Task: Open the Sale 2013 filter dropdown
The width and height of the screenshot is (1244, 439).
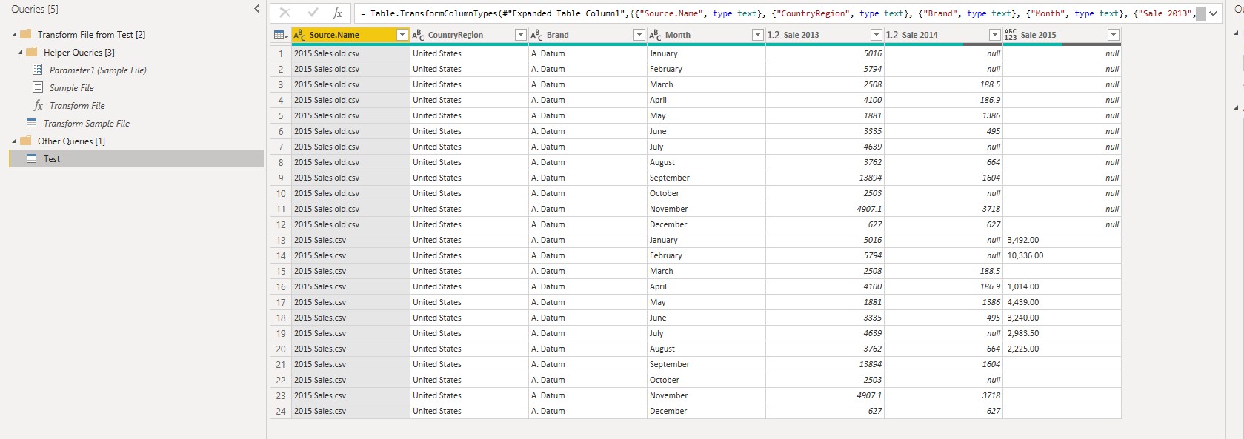Action: (877, 35)
